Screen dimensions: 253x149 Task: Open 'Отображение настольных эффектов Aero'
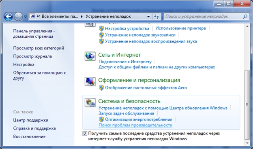[x=146, y=87]
